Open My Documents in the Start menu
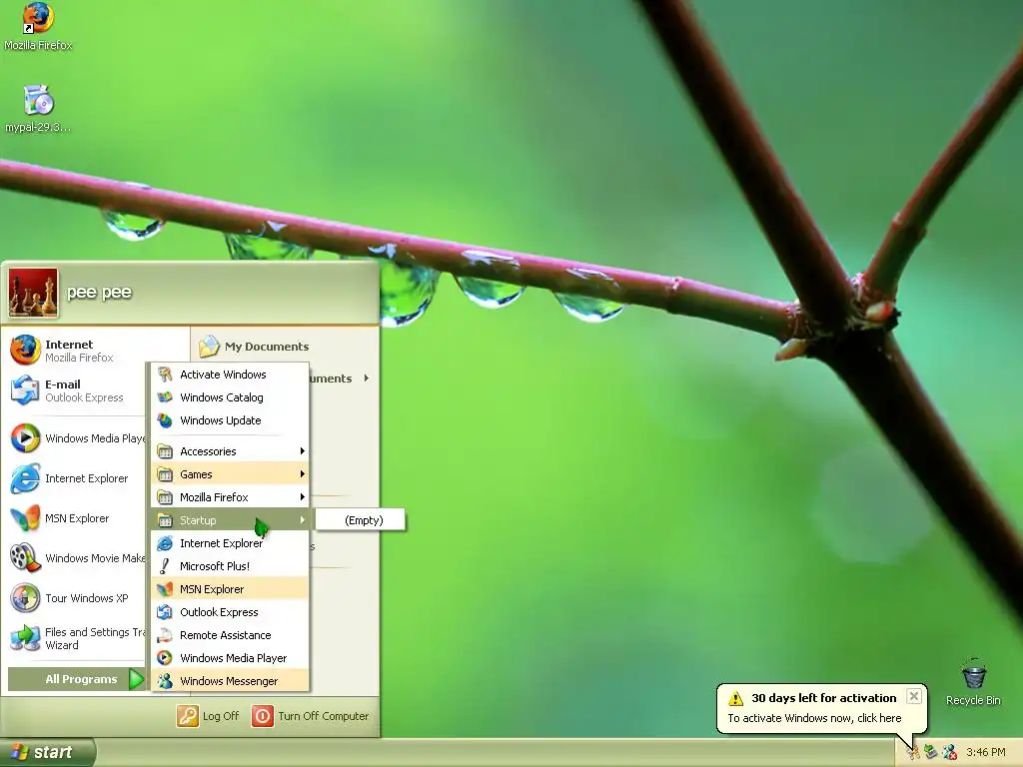1023x767 pixels. tap(255, 347)
